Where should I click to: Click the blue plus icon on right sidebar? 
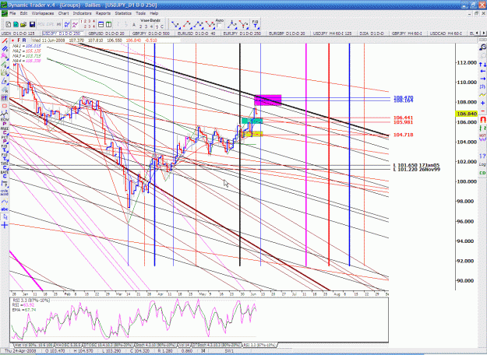[482, 103]
